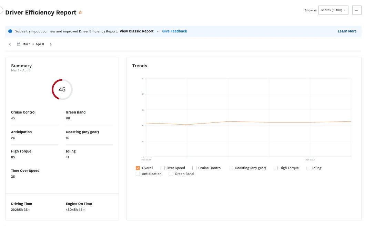This screenshot has height=227, width=365.
Task: Uncheck the Overall trend checkbox
Action: (x=138, y=168)
